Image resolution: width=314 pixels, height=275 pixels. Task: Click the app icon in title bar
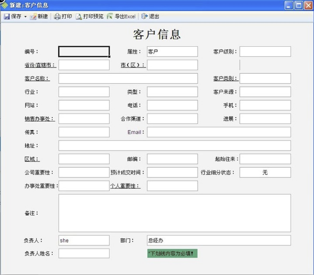point(4,5)
